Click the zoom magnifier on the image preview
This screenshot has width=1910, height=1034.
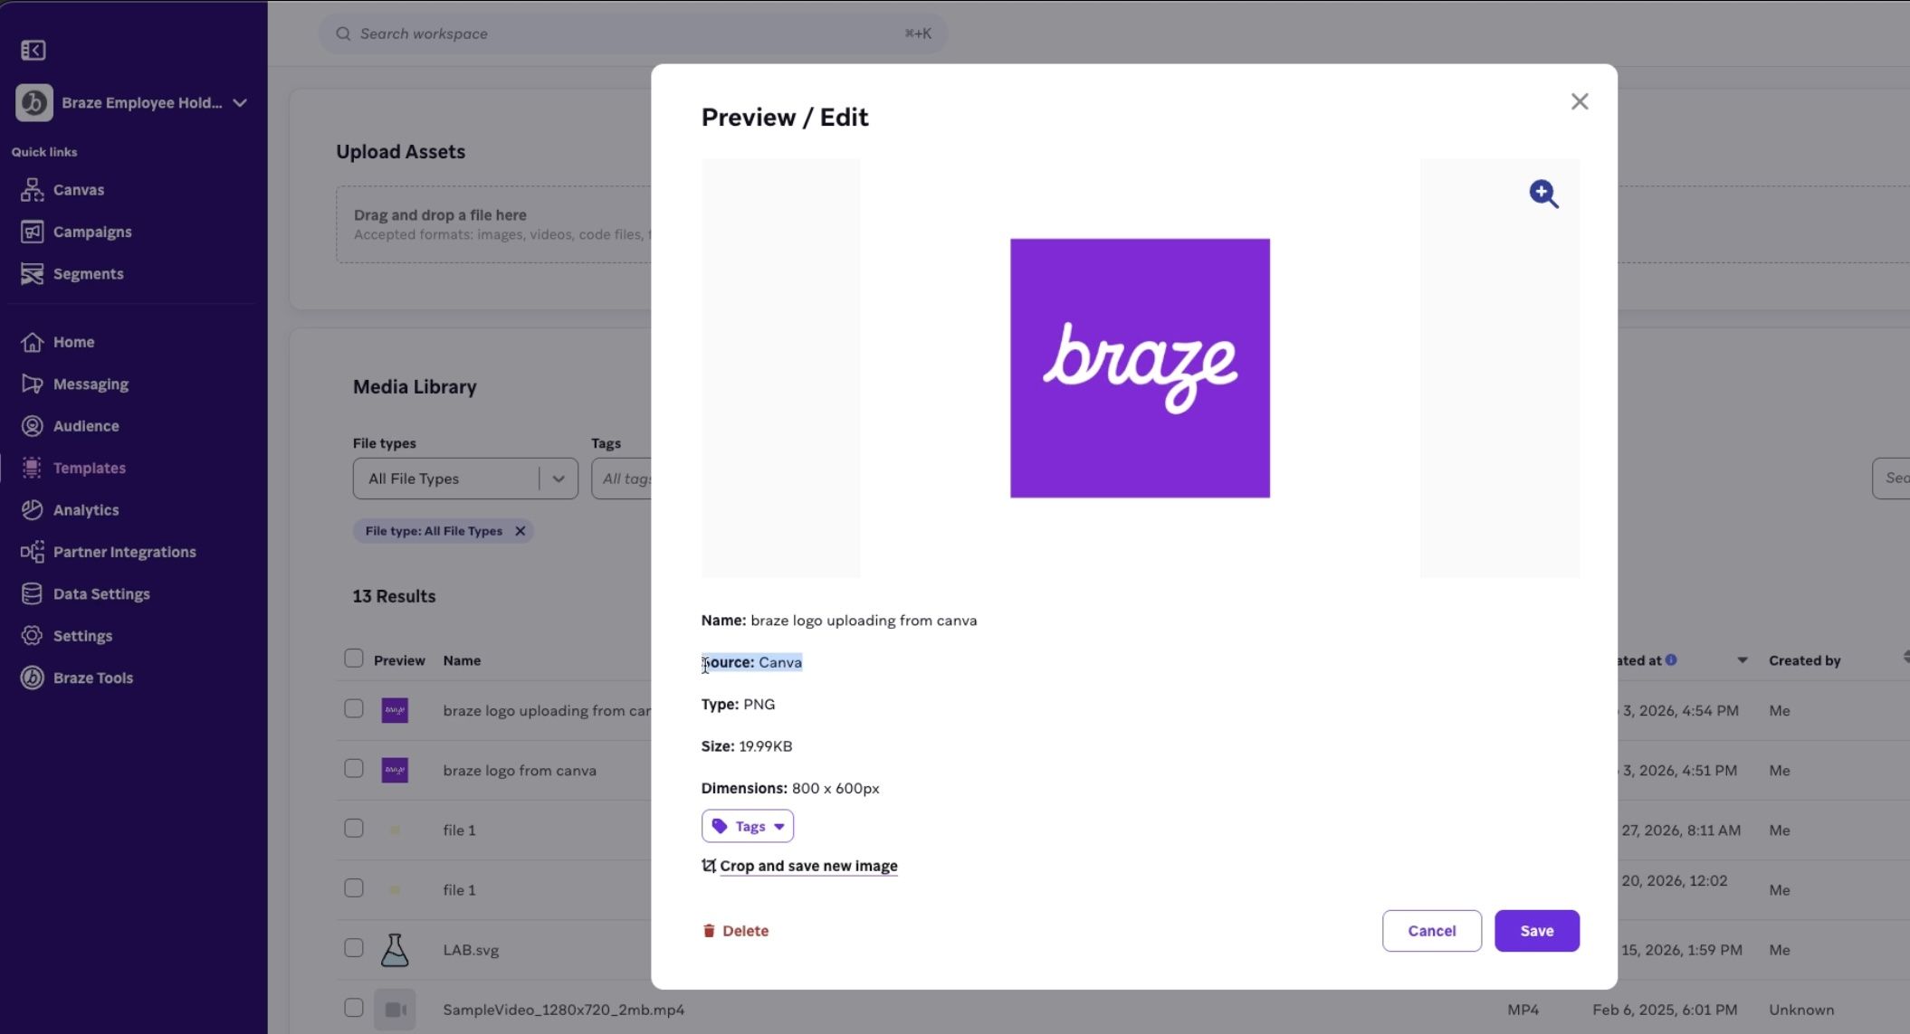[x=1543, y=194]
